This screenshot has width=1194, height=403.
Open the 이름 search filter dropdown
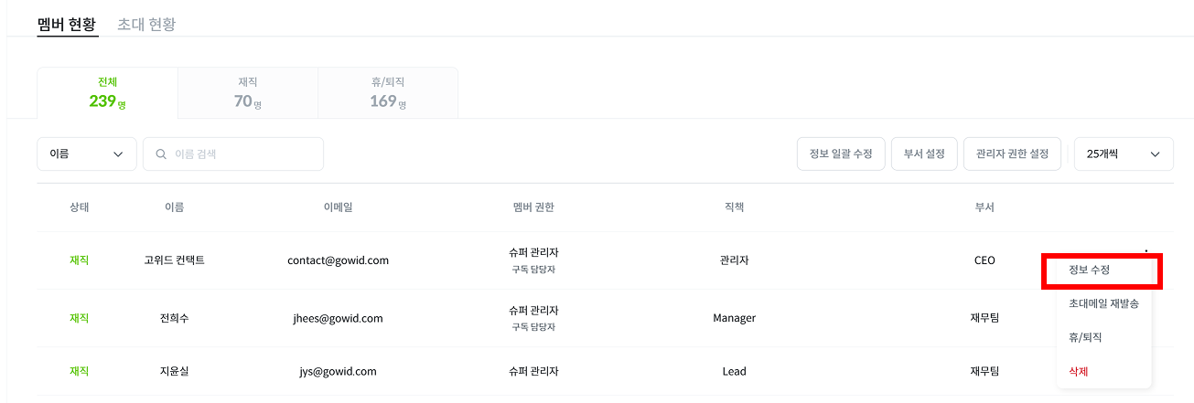pos(87,154)
